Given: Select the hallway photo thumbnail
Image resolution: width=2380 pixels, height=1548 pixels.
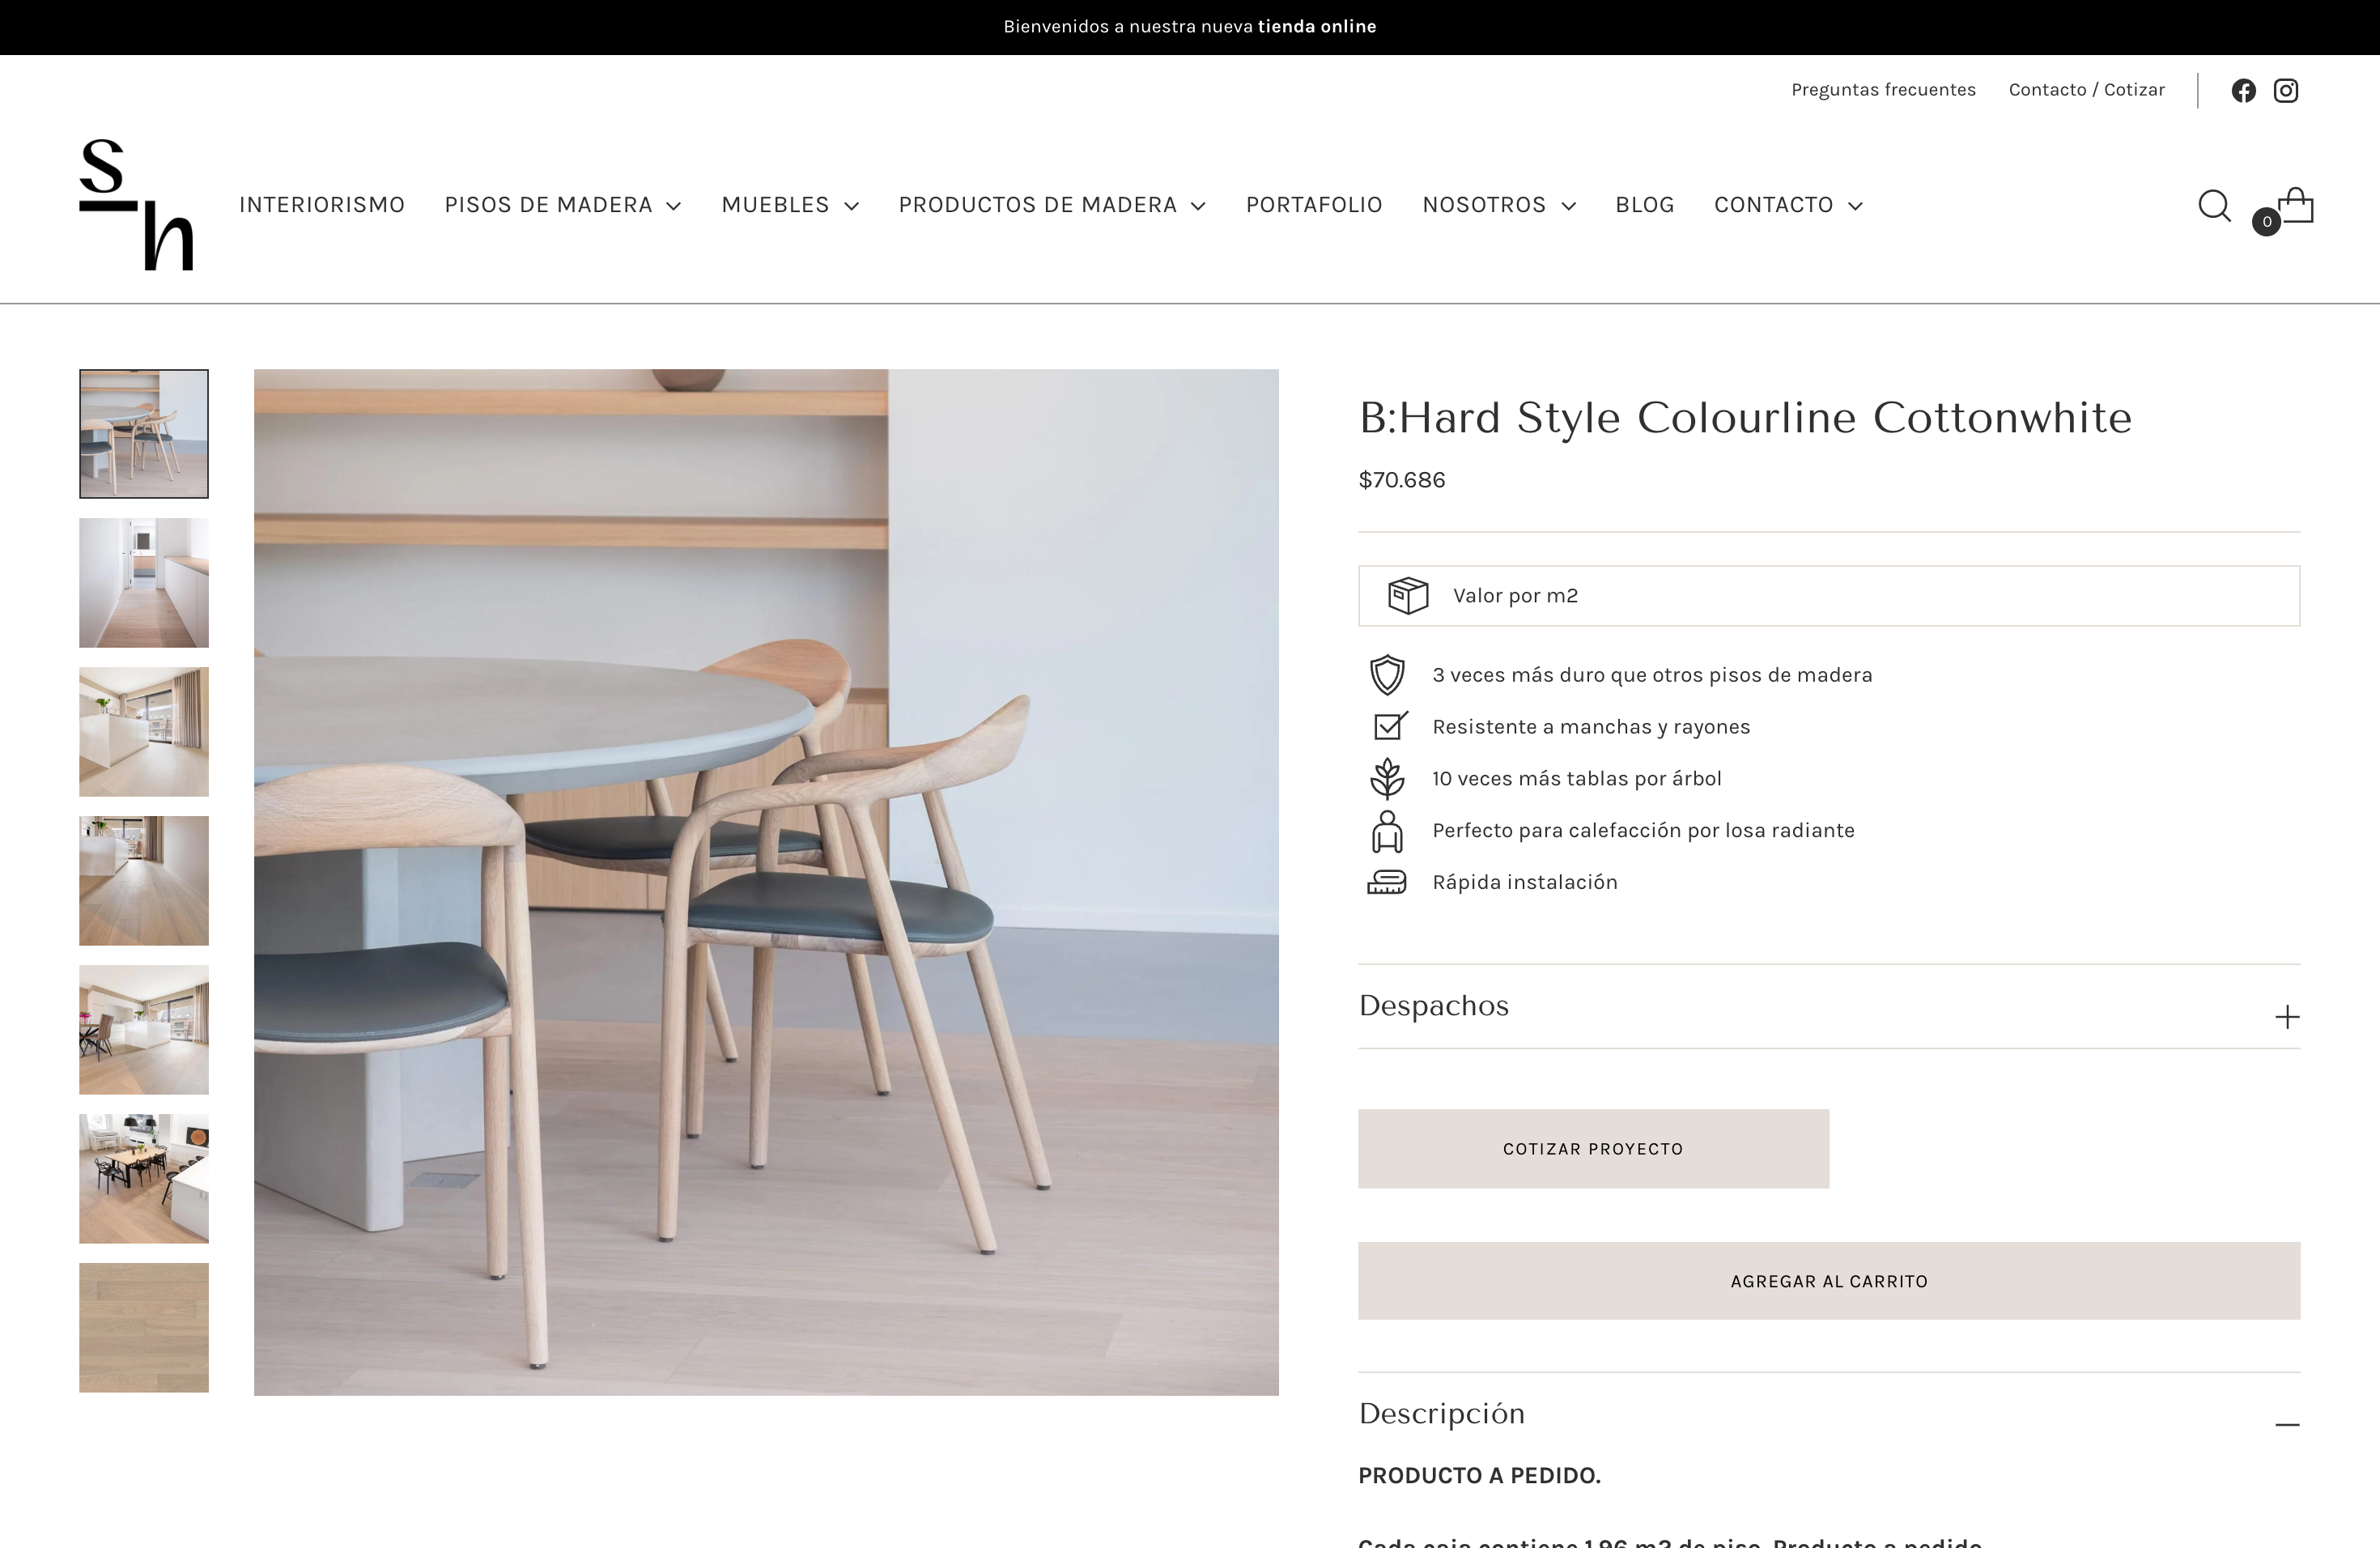Looking at the screenshot, I should pos(144,583).
